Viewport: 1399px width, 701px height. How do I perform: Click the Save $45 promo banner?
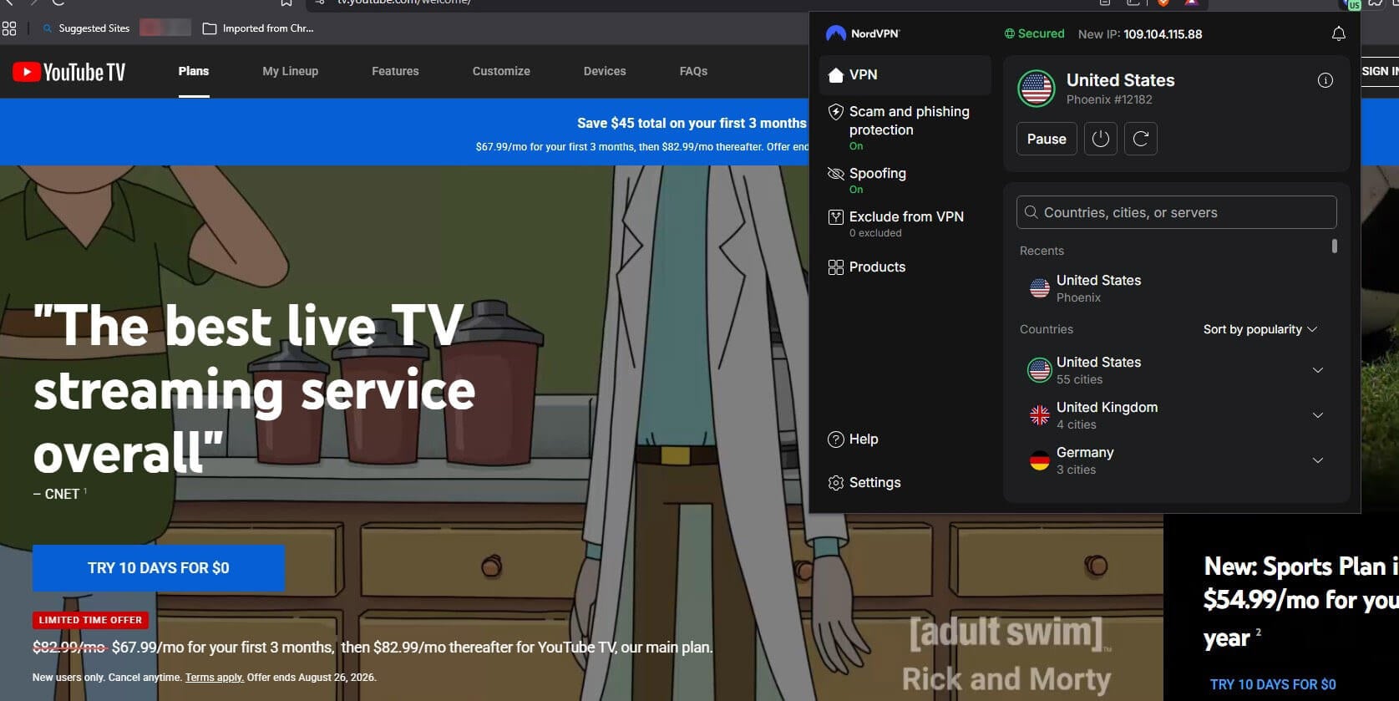[404, 132]
